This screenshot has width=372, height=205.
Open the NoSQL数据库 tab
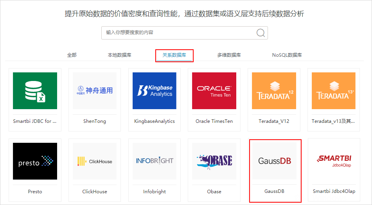point(287,55)
